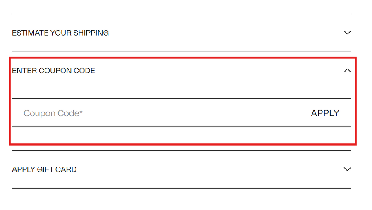Select the ENTER COUPON CODE heading
This screenshot has width=372, height=210.
(53, 71)
